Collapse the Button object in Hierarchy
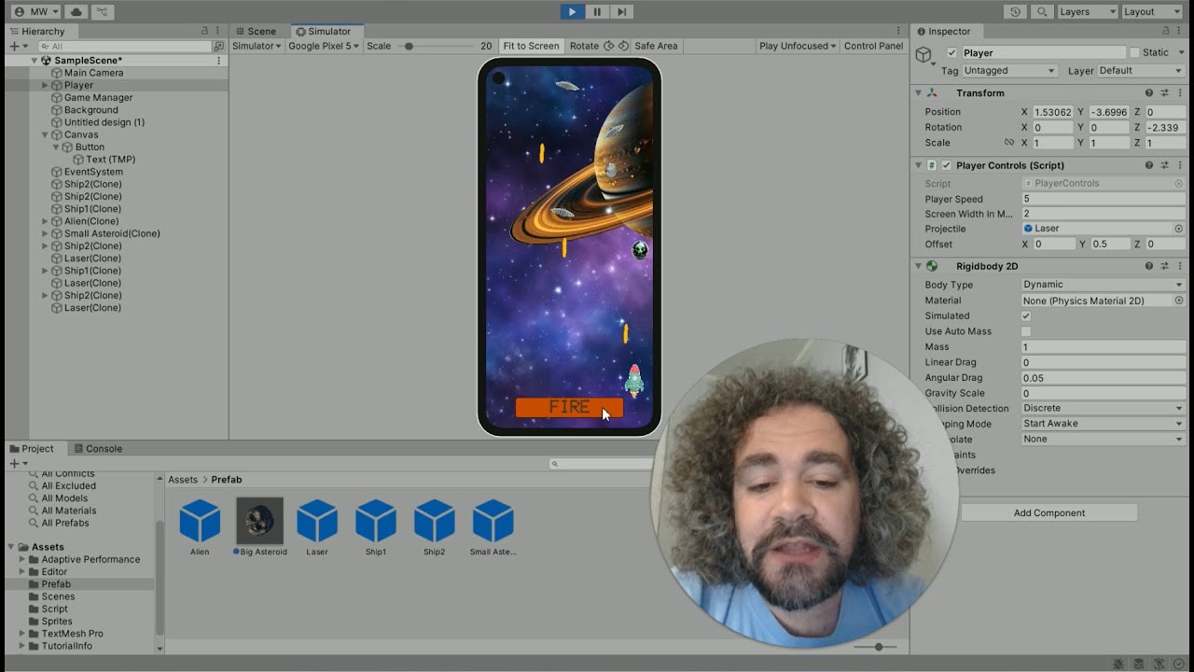Image resolution: width=1194 pixels, height=672 pixels. point(56,147)
